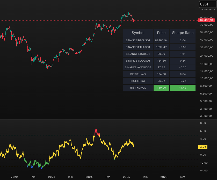
Task: Click the 2023 label on time axis
Action: click(52, 177)
